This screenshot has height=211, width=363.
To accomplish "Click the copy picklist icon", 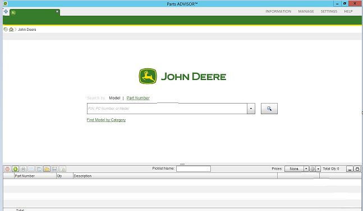I will 39,169.
